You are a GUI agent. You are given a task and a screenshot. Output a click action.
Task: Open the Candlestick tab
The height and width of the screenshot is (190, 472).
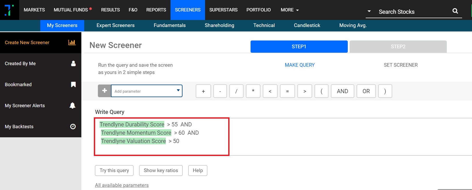[307, 25]
